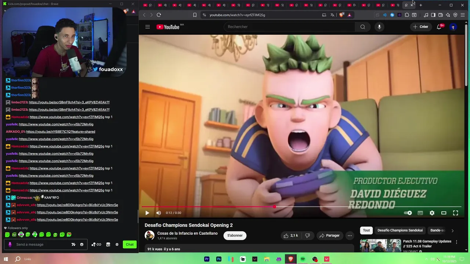Toggle YouTube autoplay switch
This screenshot has width=470, height=264.
408,213
